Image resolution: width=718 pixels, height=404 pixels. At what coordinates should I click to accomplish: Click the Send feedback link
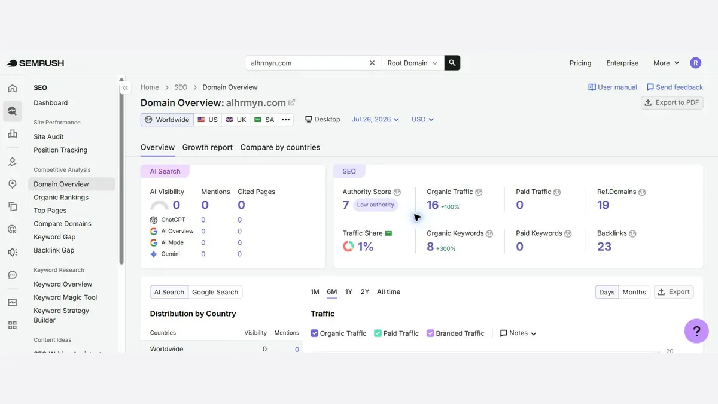point(675,87)
